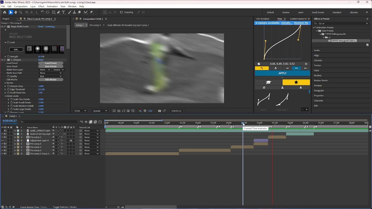Image resolution: width=372 pixels, height=209 pixels.
Task: Toggle Motion Blur enable in timeline header
Action: pos(95,122)
